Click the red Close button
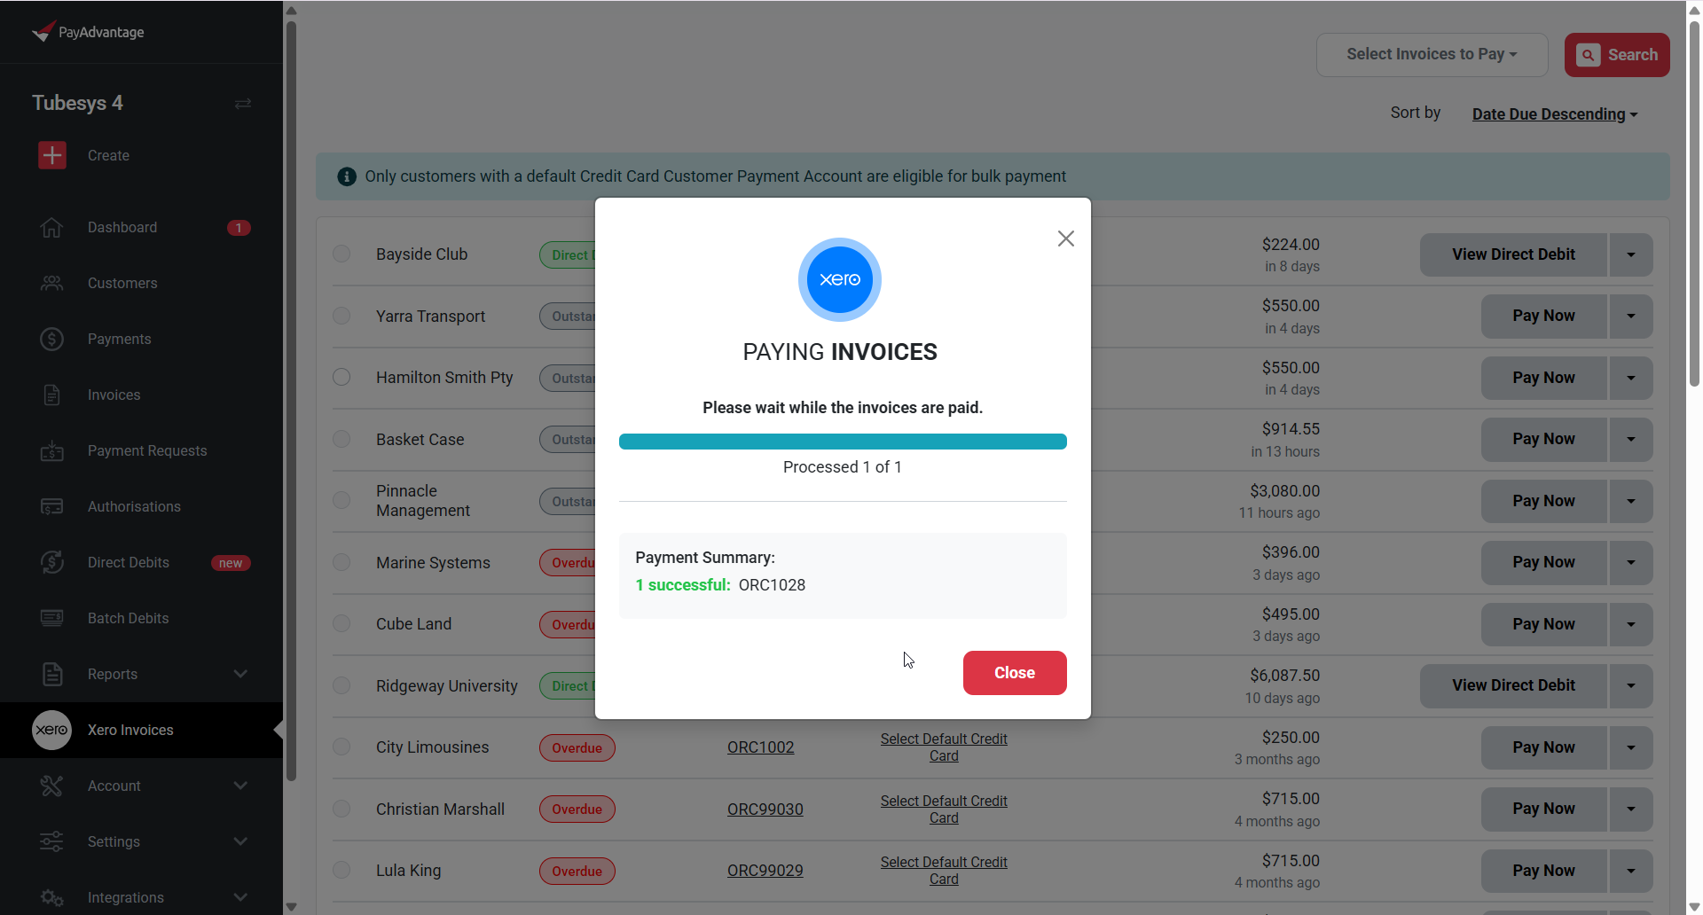 (x=1015, y=673)
